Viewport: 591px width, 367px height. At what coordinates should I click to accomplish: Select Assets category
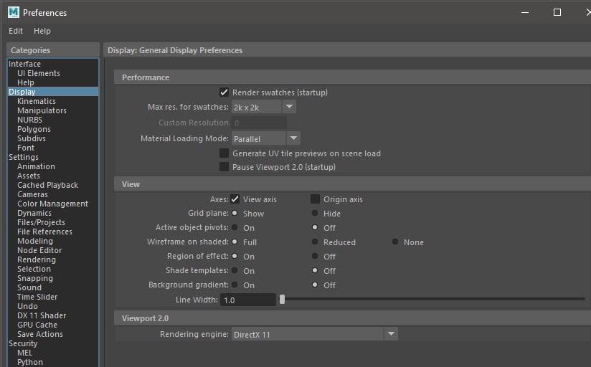tap(53, 176)
